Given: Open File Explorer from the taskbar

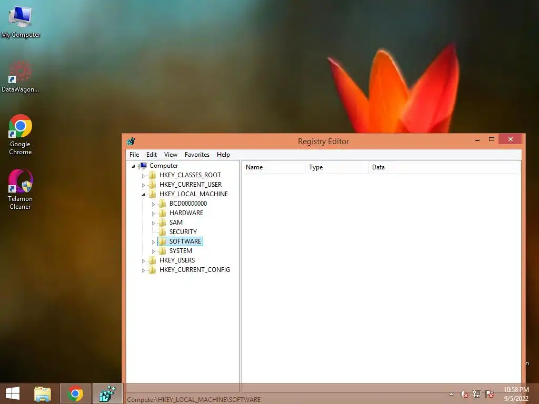Looking at the screenshot, I should [x=43, y=393].
